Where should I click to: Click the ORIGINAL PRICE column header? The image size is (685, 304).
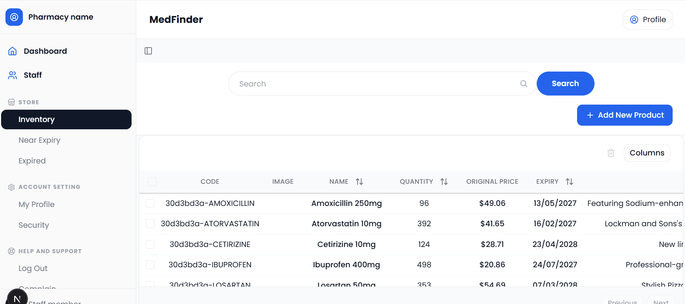tap(492, 182)
